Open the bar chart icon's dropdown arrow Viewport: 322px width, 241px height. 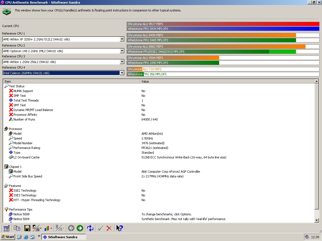click(x=51, y=228)
